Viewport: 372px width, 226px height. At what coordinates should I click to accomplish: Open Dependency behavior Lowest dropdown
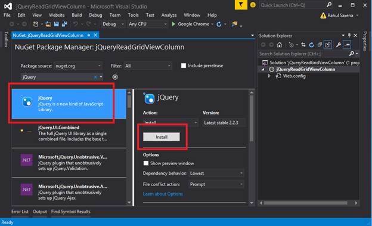216,173
